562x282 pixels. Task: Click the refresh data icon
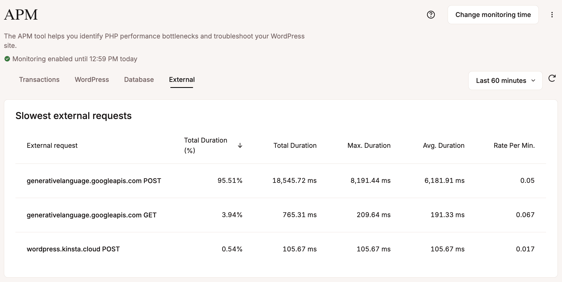click(552, 78)
